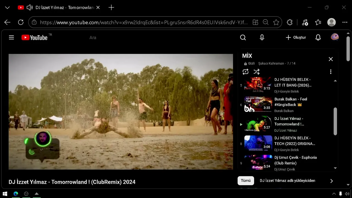This screenshot has width=352, height=198.
Task: Open the LET IT BANG thumbnail (3:15)
Action: coord(258,85)
